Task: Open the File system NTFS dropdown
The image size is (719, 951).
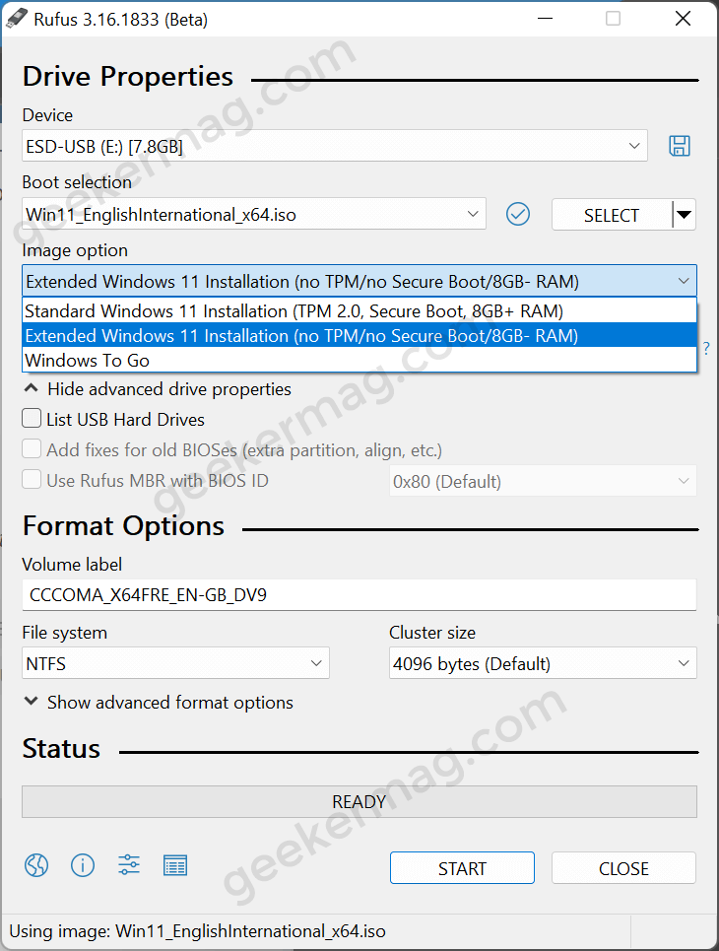Action: pyautogui.click(x=175, y=663)
